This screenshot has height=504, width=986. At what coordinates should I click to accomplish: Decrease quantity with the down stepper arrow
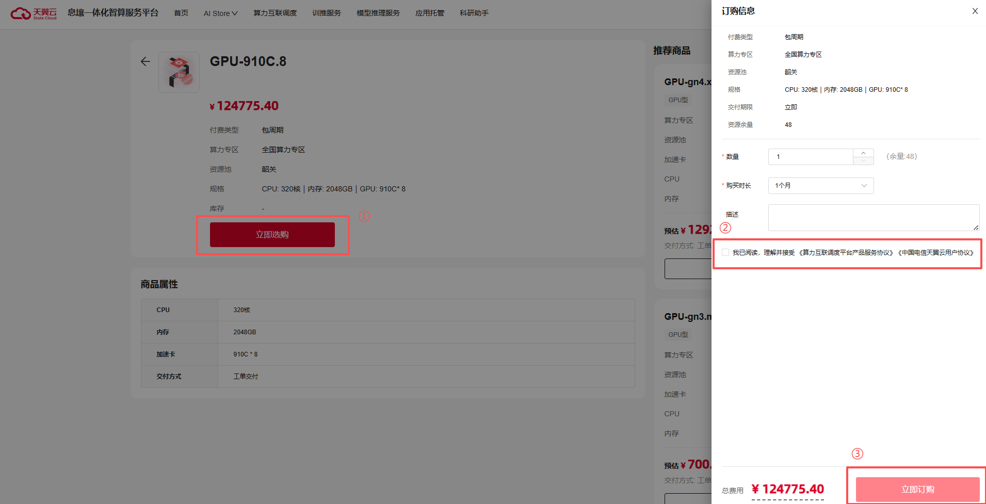click(863, 161)
